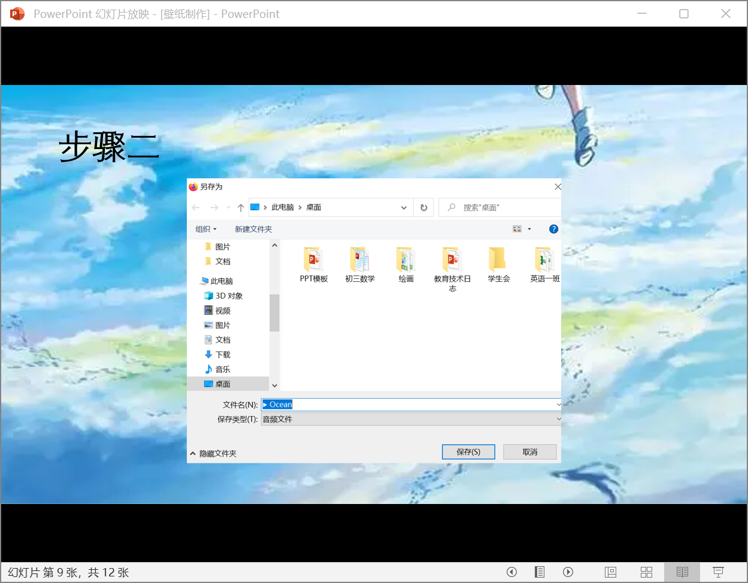
Task: Go up one folder level arrow
Action: coord(241,208)
